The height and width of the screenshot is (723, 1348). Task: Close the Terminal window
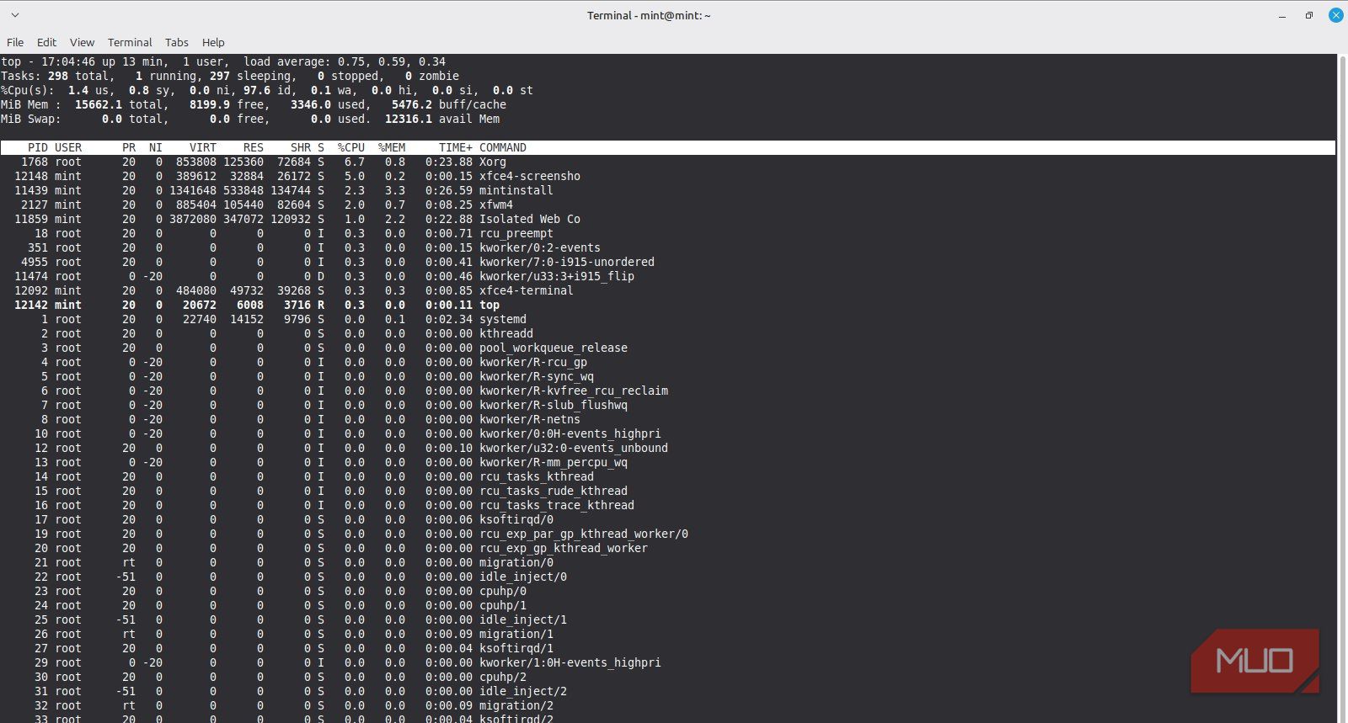[x=1335, y=15]
